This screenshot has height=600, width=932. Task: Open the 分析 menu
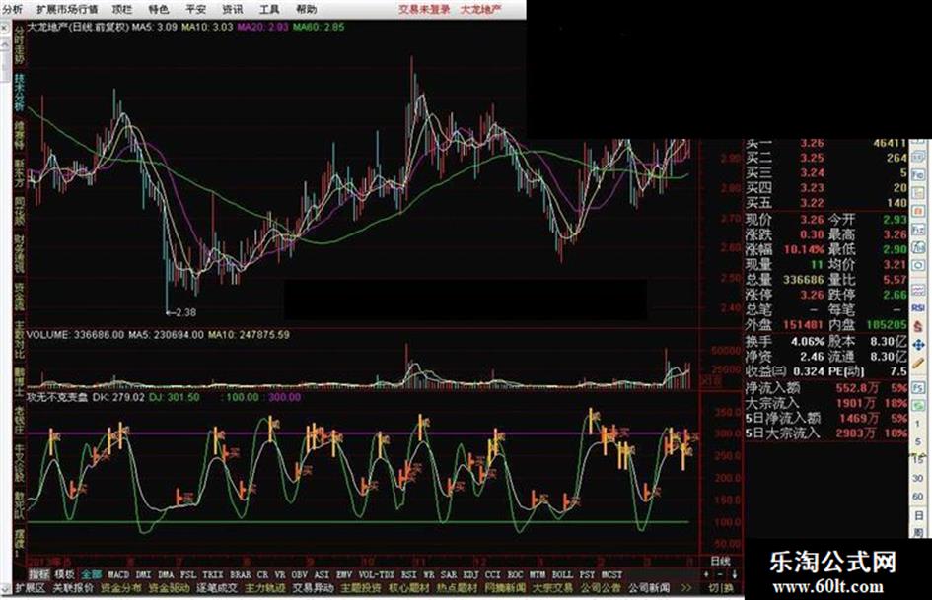[x=12, y=10]
